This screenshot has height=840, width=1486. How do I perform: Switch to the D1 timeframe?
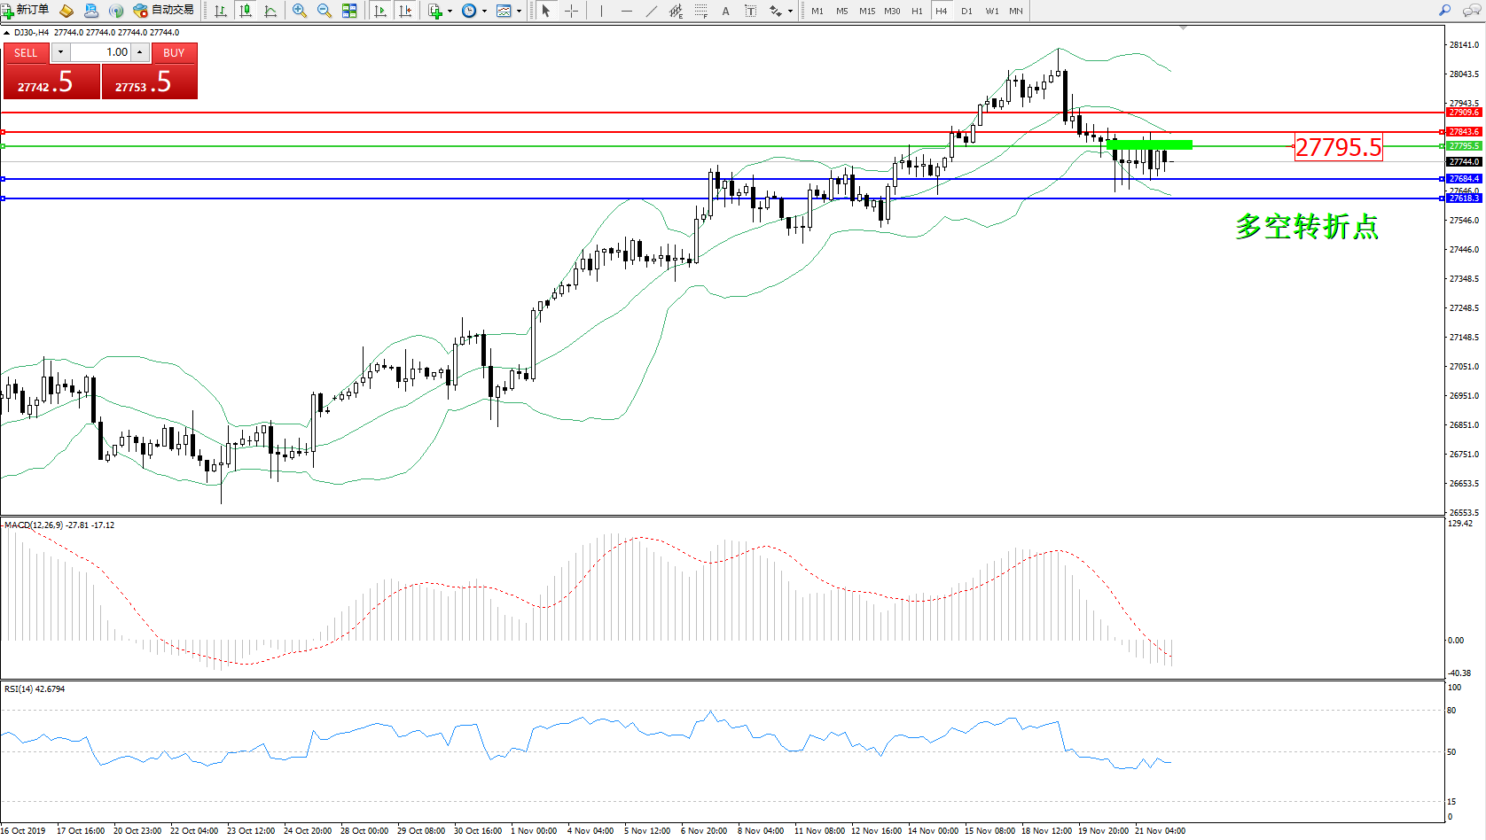click(966, 11)
